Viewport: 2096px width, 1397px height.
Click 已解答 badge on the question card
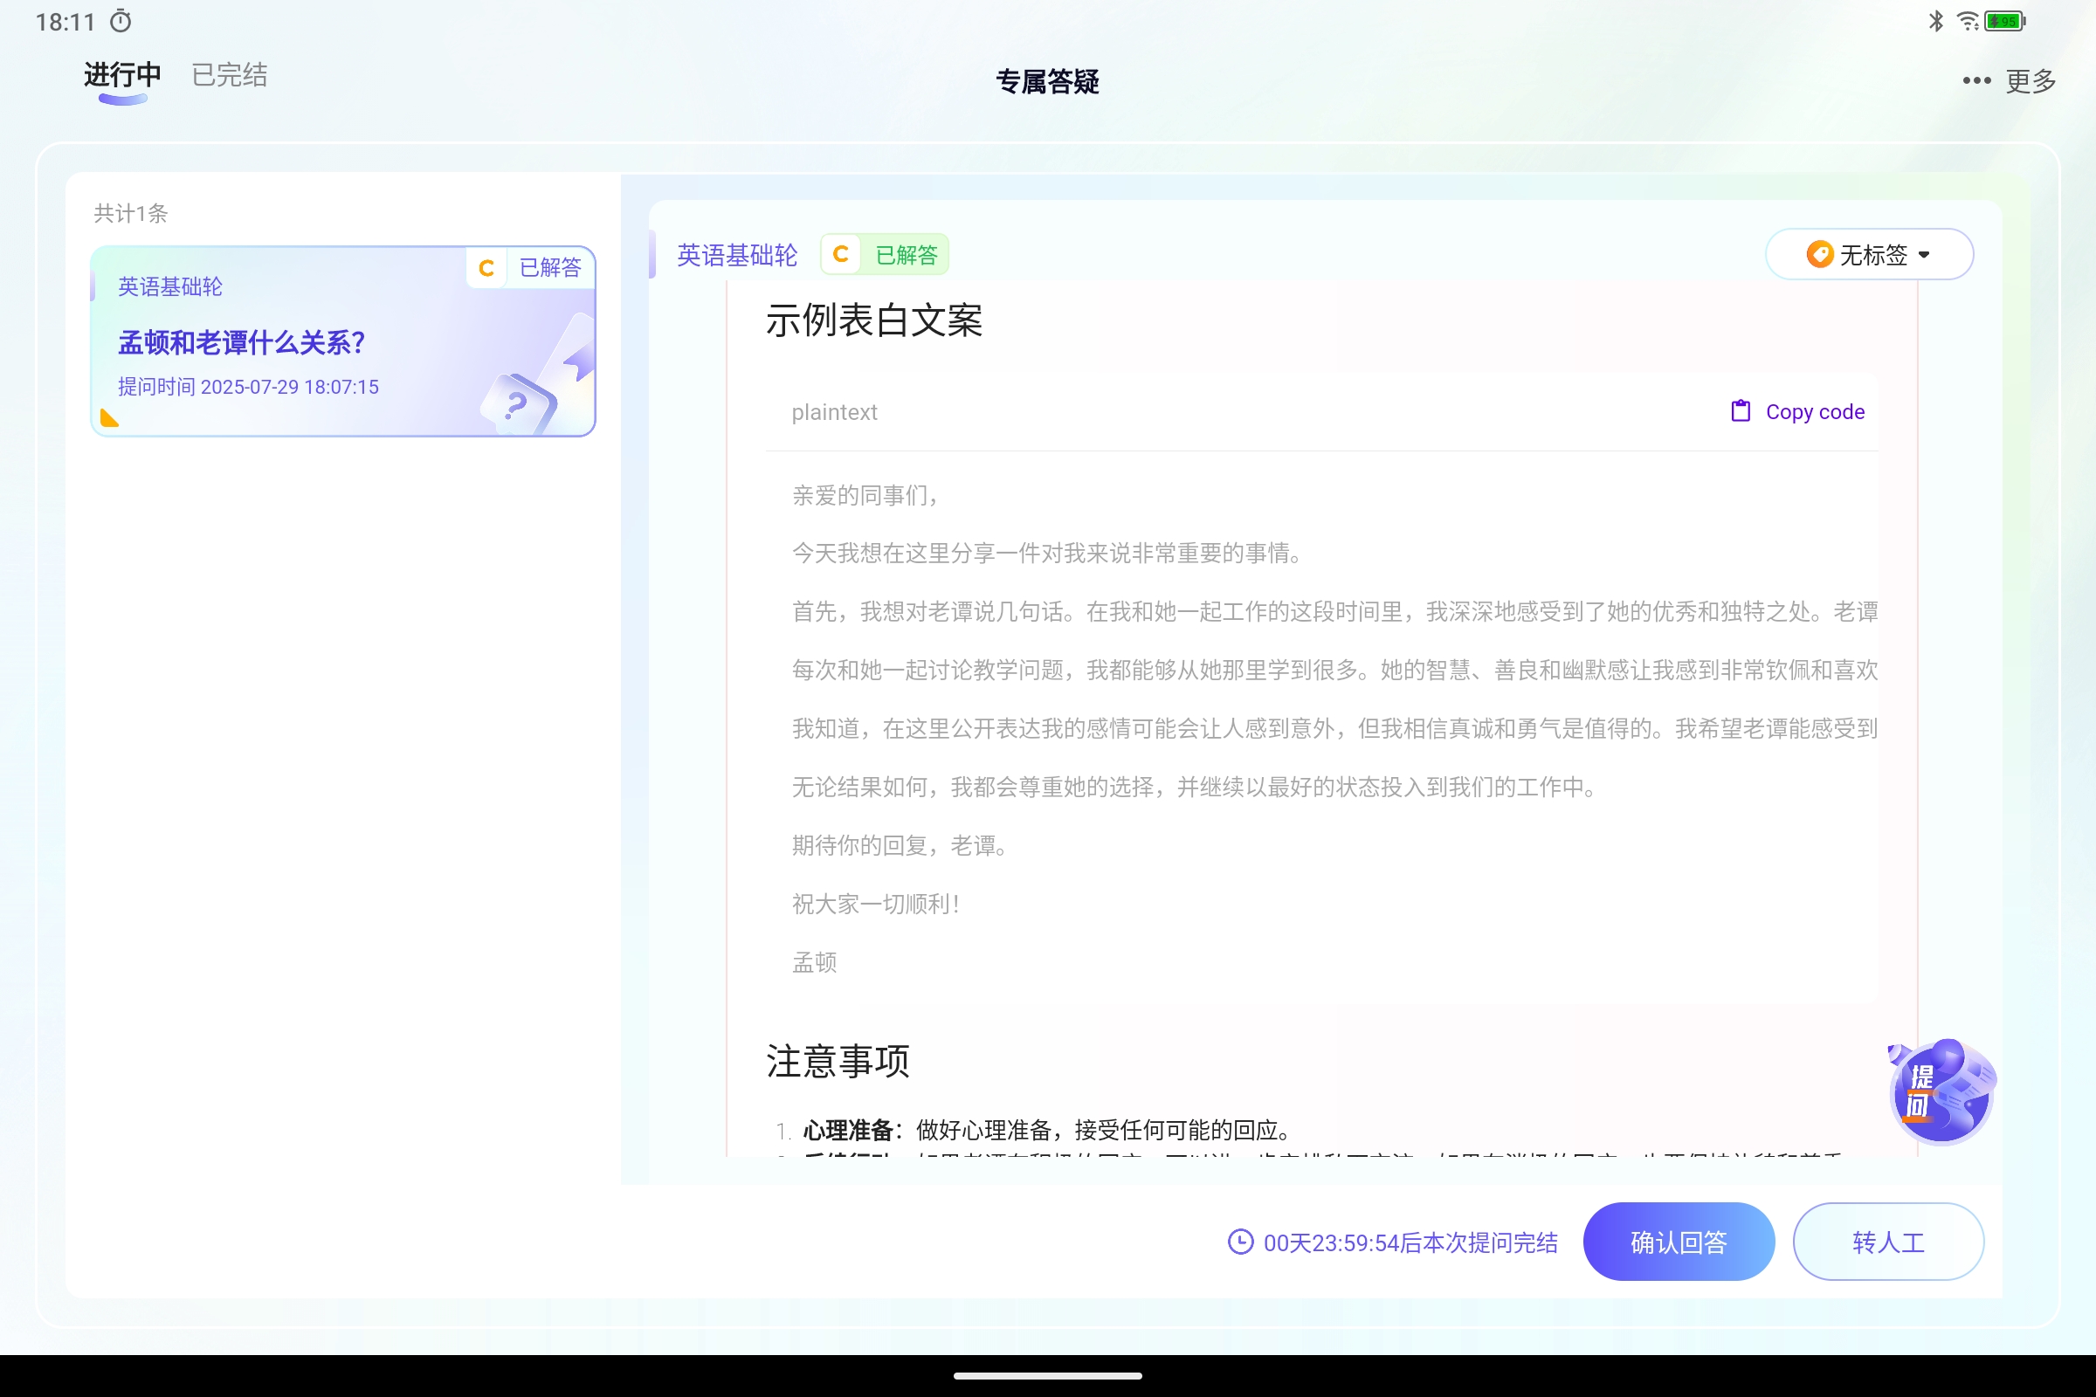[550, 267]
